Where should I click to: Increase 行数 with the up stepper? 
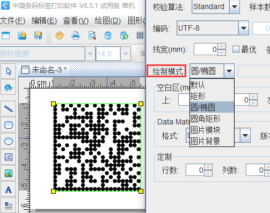click(208, 167)
